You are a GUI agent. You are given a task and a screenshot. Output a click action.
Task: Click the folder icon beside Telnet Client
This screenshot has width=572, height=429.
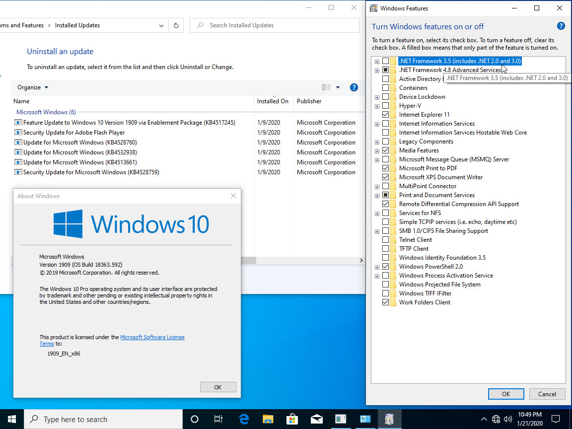coord(393,240)
